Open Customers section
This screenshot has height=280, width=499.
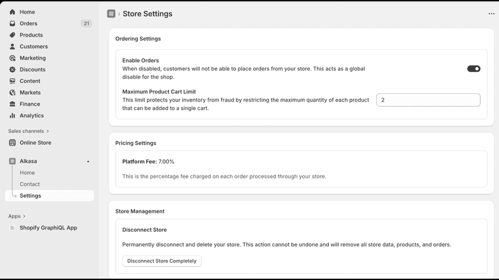34,46
